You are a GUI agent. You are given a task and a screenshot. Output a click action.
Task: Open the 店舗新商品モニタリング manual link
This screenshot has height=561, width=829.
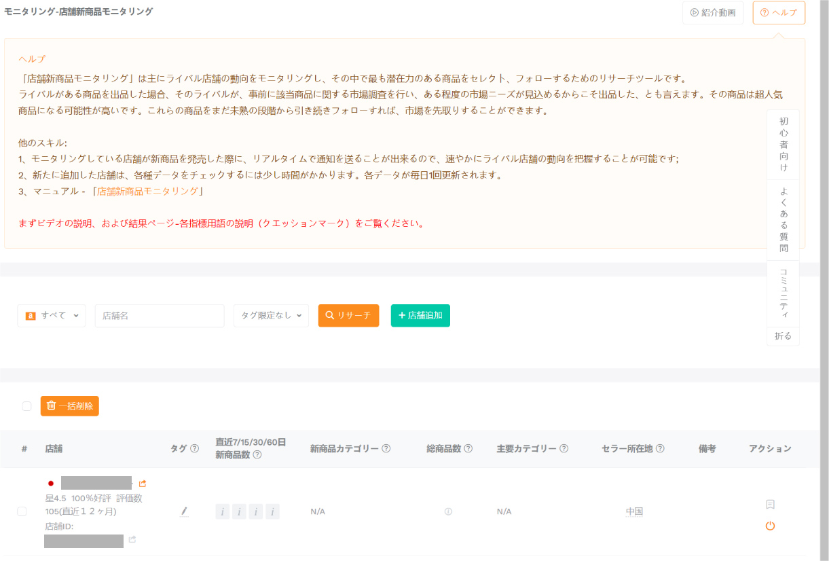click(x=148, y=192)
